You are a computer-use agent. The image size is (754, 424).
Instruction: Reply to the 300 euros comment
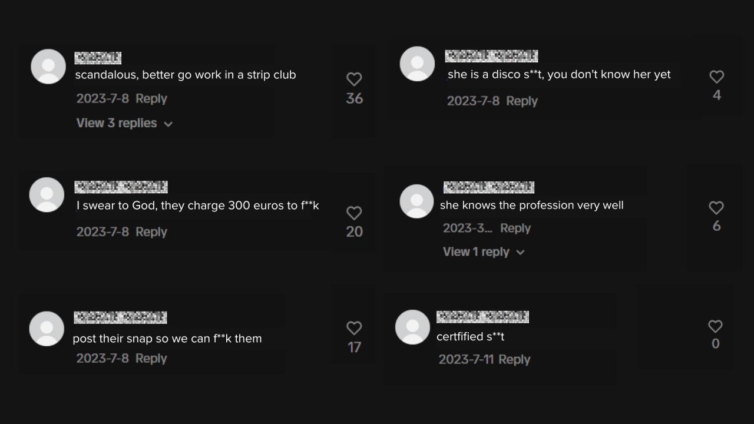[x=151, y=231]
